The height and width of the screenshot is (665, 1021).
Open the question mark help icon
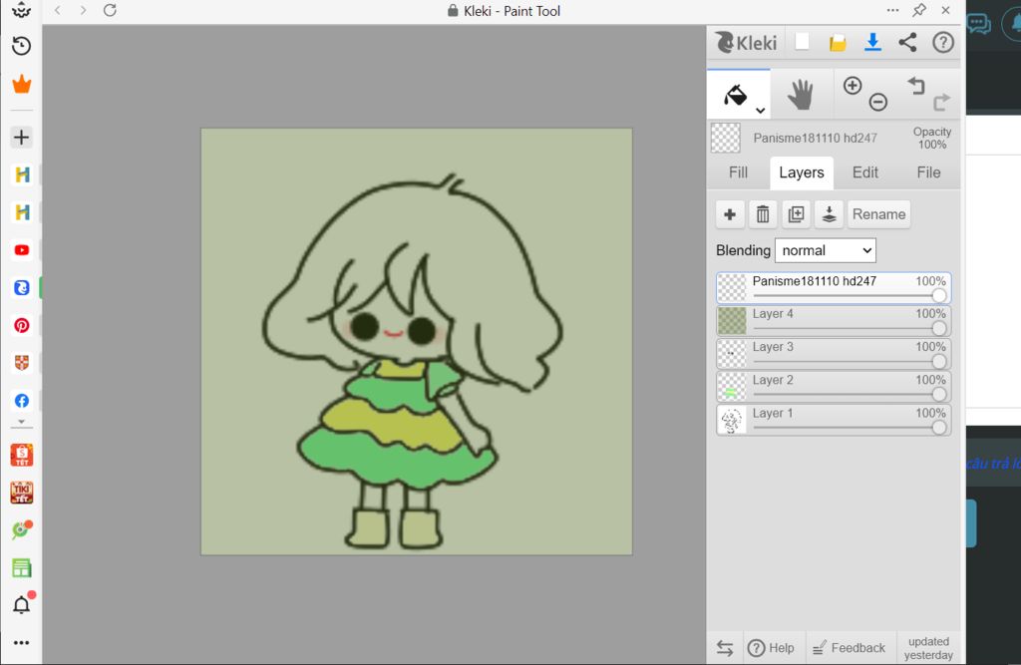tap(943, 42)
